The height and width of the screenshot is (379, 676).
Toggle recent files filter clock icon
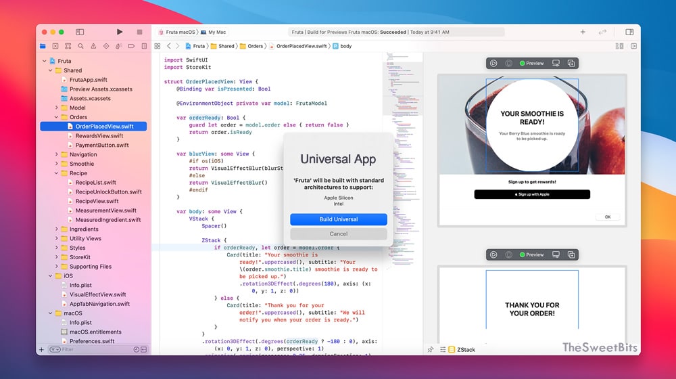[137, 350]
